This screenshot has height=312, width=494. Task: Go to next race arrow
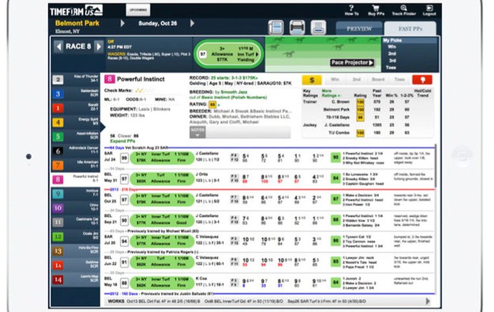click(x=99, y=47)
